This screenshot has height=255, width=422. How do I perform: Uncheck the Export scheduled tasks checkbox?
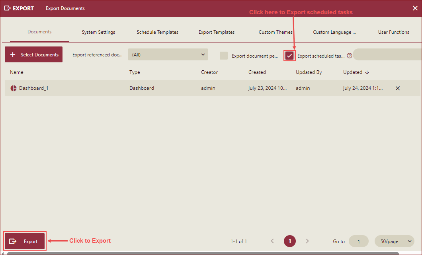tap(289, 56)
